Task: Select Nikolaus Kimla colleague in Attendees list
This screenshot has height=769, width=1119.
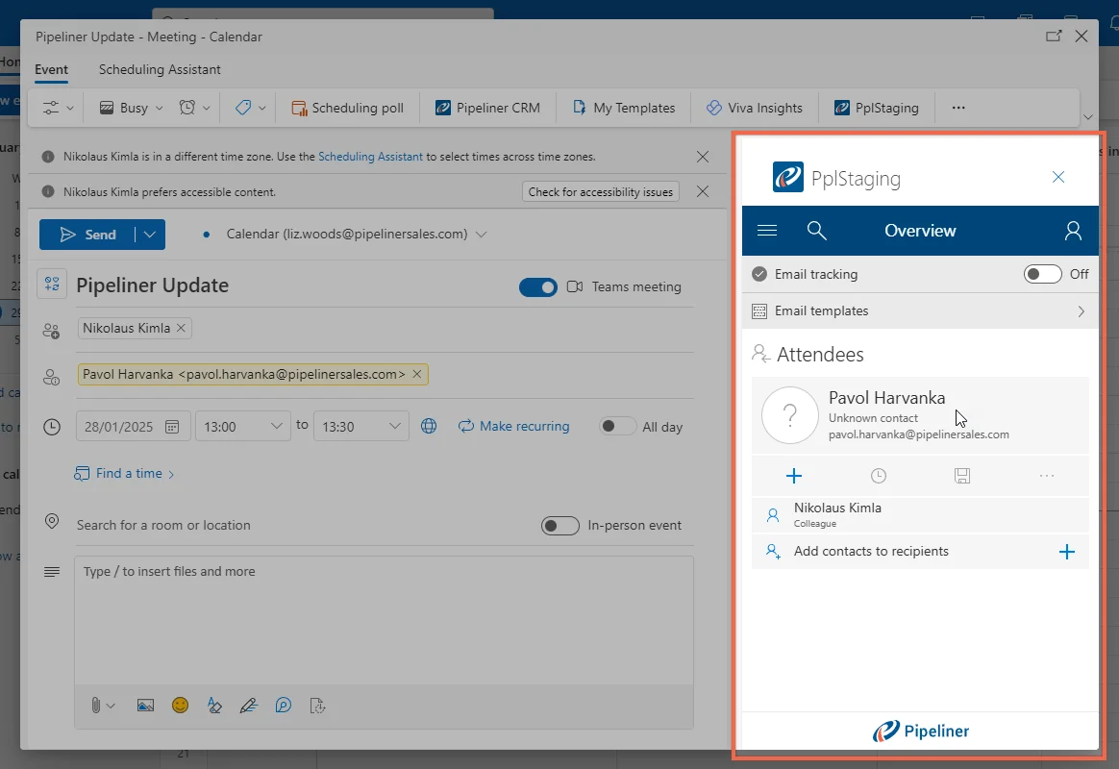Action: [920, 514]
